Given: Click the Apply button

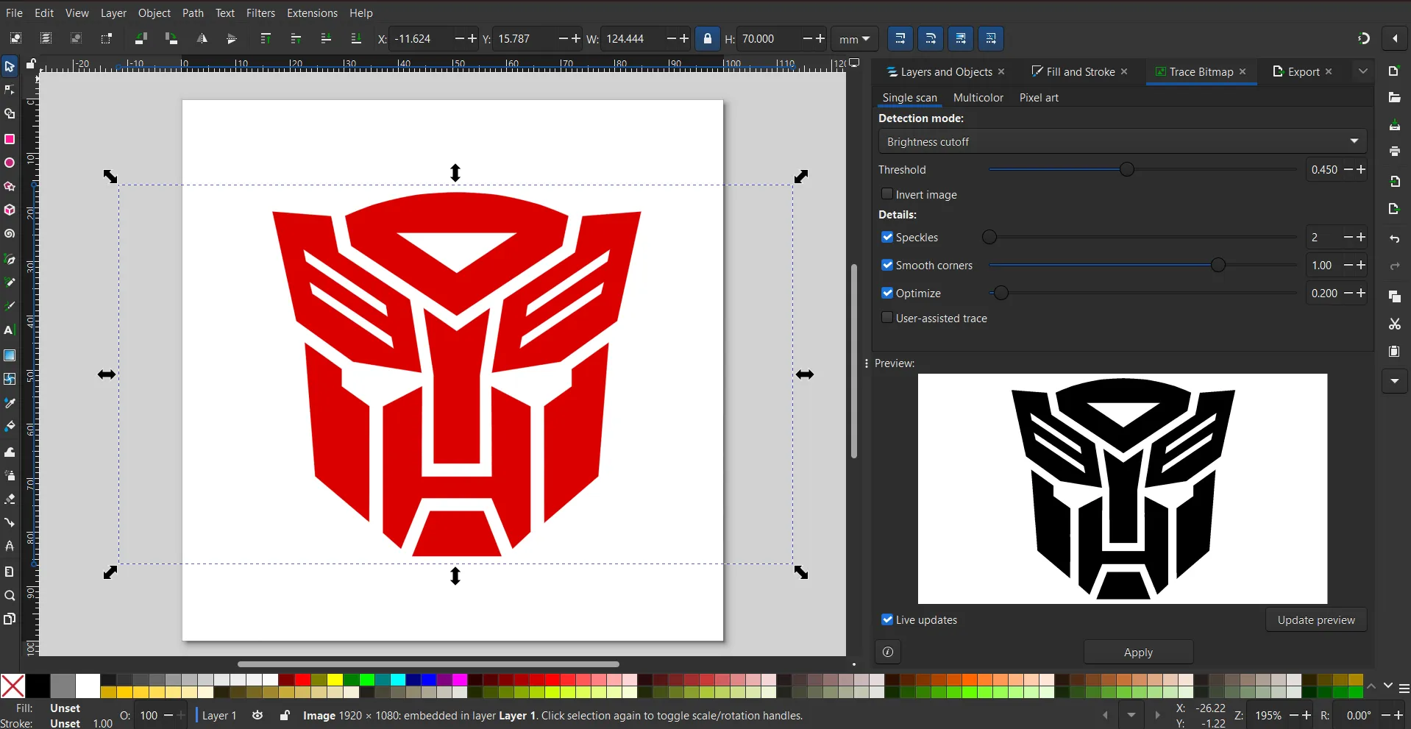Looking at the screenshot, I should click(1138, 652).
